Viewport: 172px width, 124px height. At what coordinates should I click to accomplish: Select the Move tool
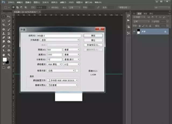pyautogui.click(x=9, y=17)
